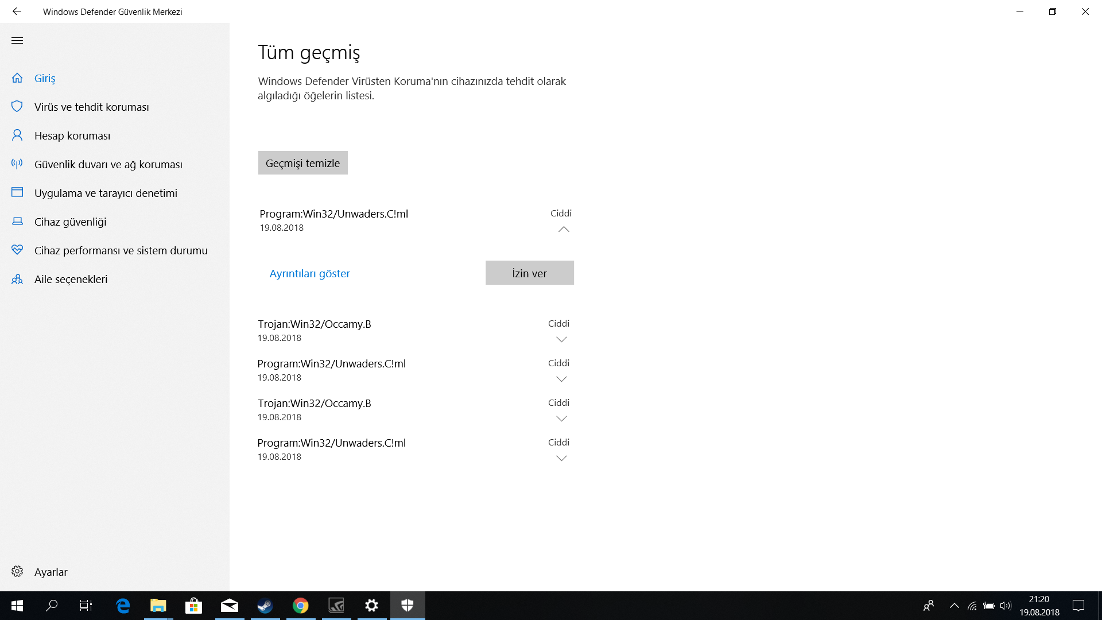
Task: Click the Giriş home icon
Action: (17, 78)
